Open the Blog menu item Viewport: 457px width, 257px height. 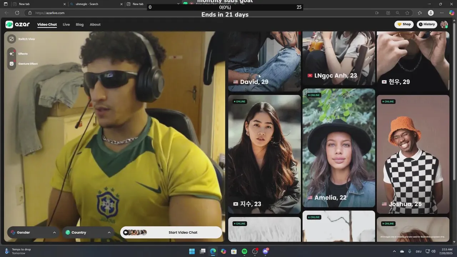click(x=80, y=25)
